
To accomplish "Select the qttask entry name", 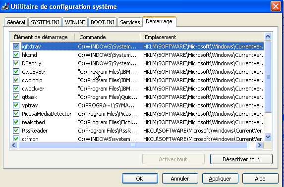I will (30, 97).
